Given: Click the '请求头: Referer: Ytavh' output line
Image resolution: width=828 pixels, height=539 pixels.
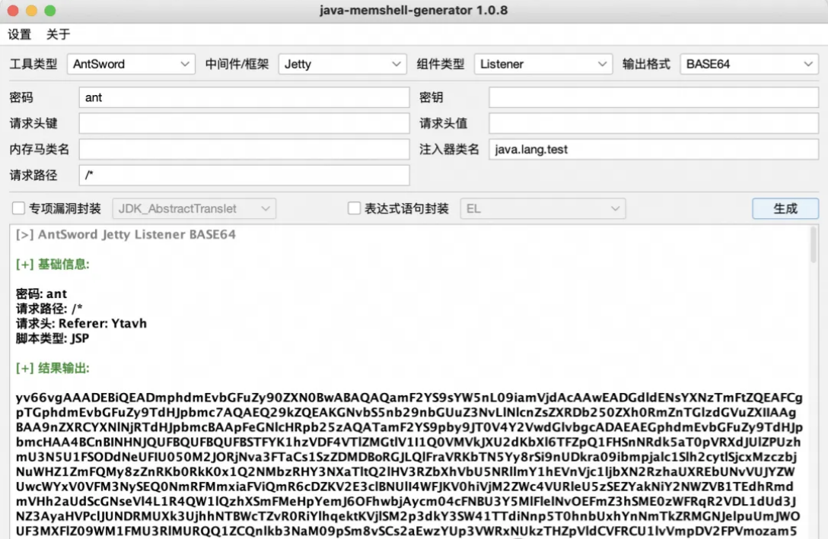Looking at the screenshot, I should (x=81, y=323).
